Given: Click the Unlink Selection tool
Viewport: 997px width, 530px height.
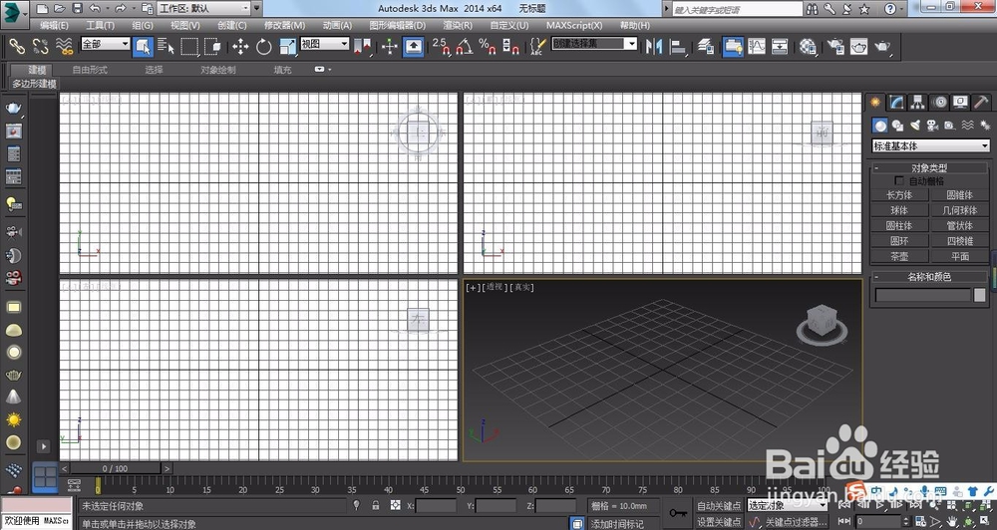Looking at the screenshot, I should point(40,46).
